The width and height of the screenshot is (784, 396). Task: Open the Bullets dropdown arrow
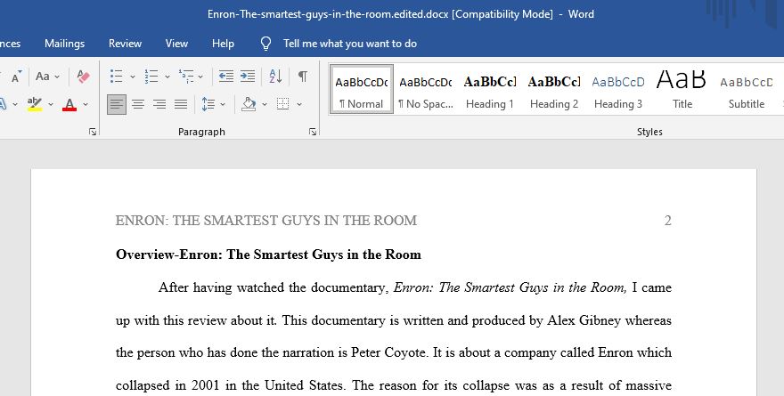click(x=133, y=77)
